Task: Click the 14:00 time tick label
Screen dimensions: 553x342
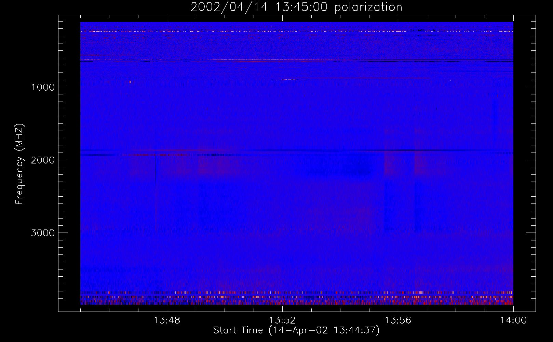Action: tap(513, 320)
